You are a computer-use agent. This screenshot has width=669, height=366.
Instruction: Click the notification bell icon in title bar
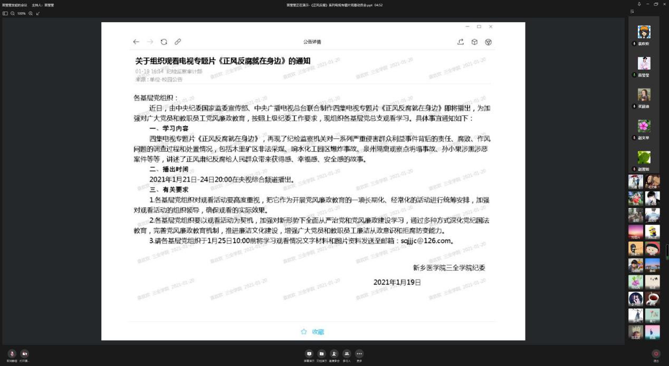click(639, 4)
